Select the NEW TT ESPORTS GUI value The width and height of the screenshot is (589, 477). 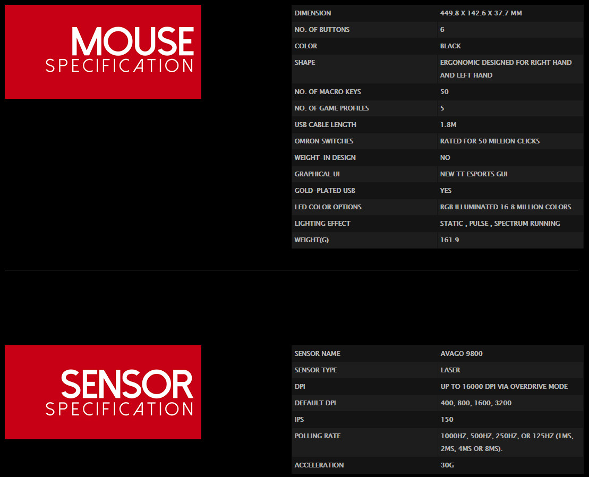(474, 174)
